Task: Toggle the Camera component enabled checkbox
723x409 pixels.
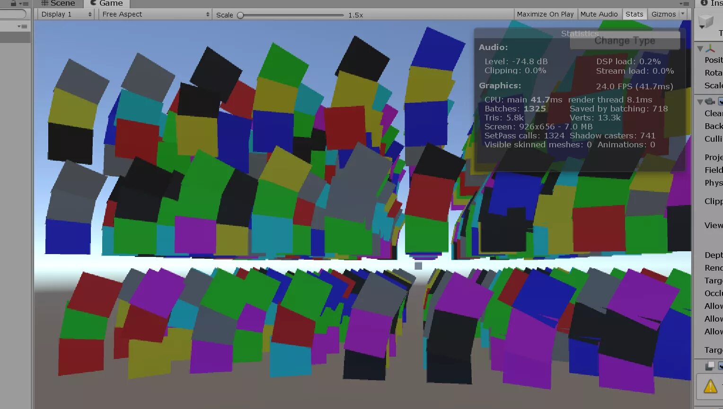Action: click(x=721, y=101)
